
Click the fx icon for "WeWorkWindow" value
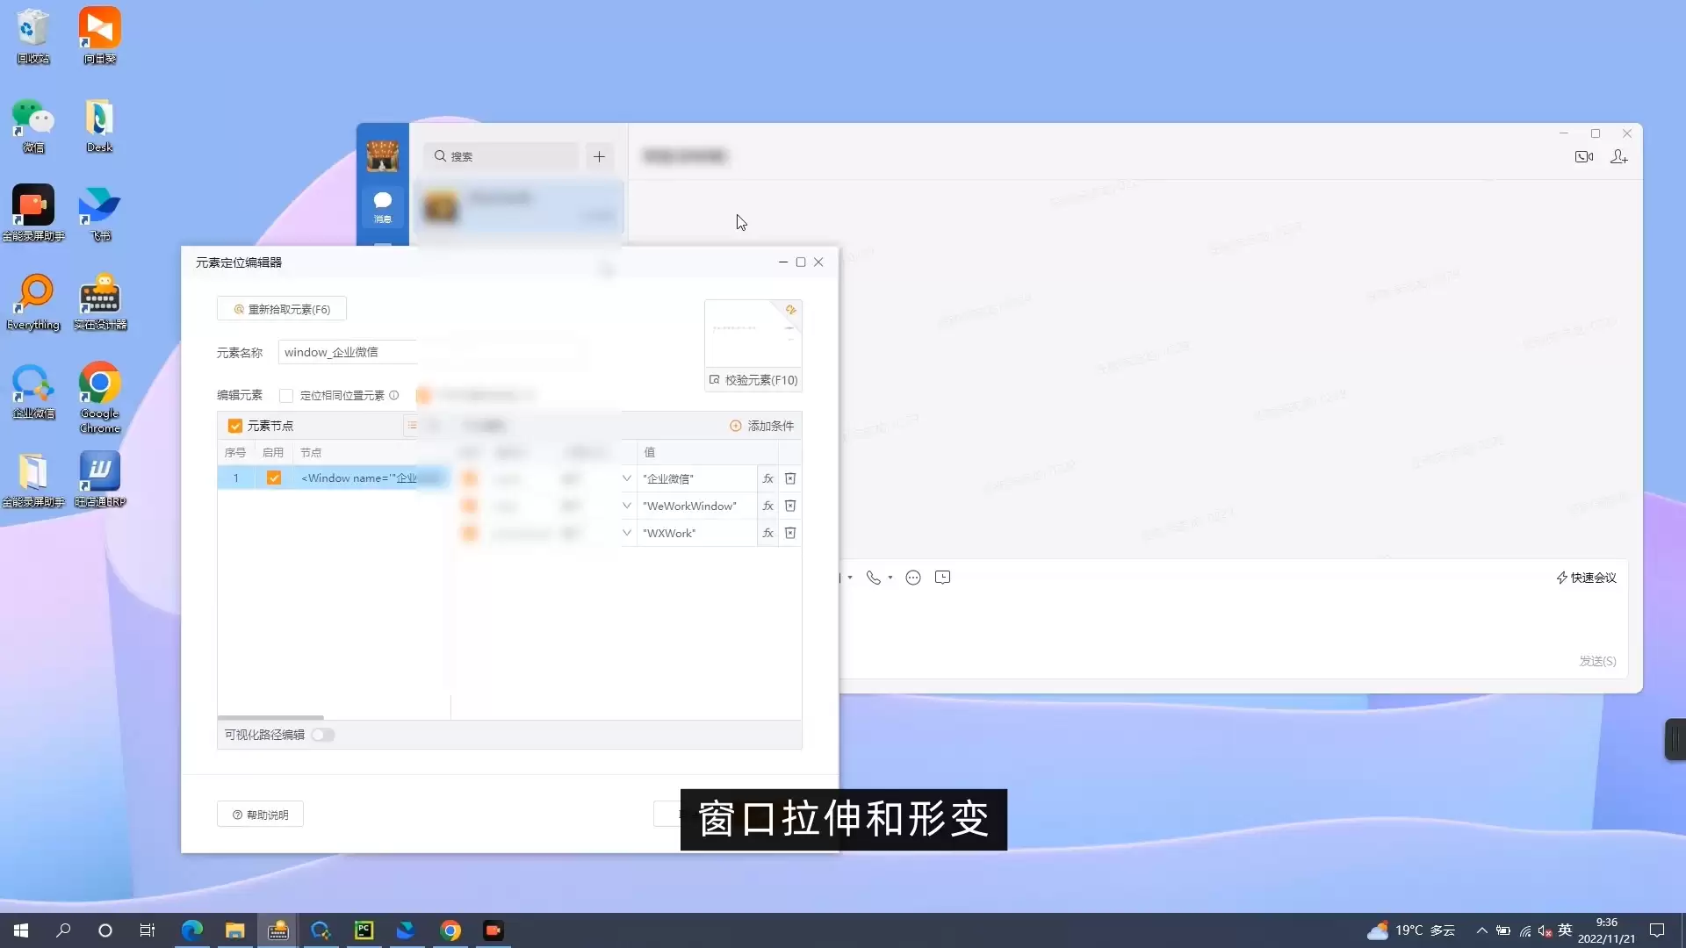(x=767, y=506)
